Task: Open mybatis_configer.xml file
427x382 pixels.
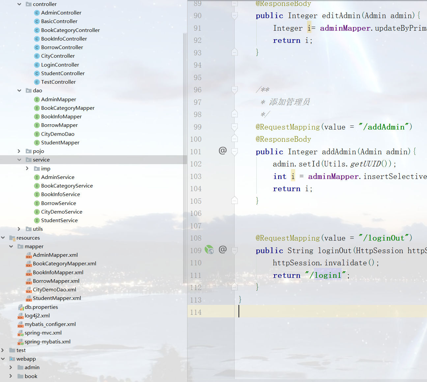Action: pos(50,324)
